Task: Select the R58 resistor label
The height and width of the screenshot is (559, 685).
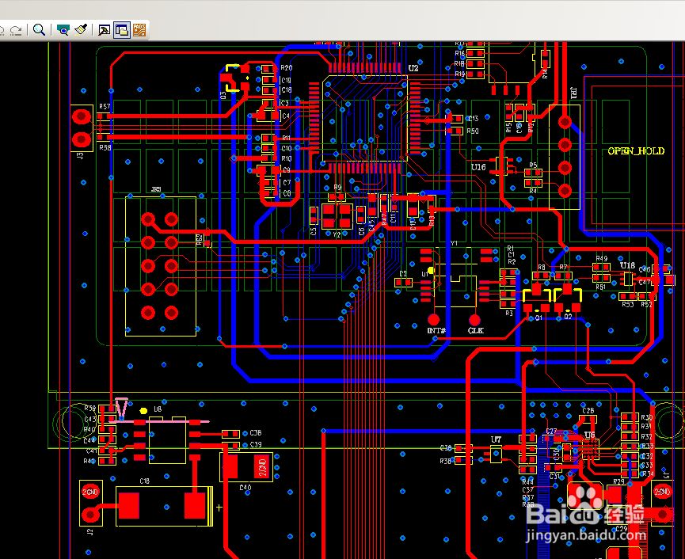Action: click(x=105, y=147)
